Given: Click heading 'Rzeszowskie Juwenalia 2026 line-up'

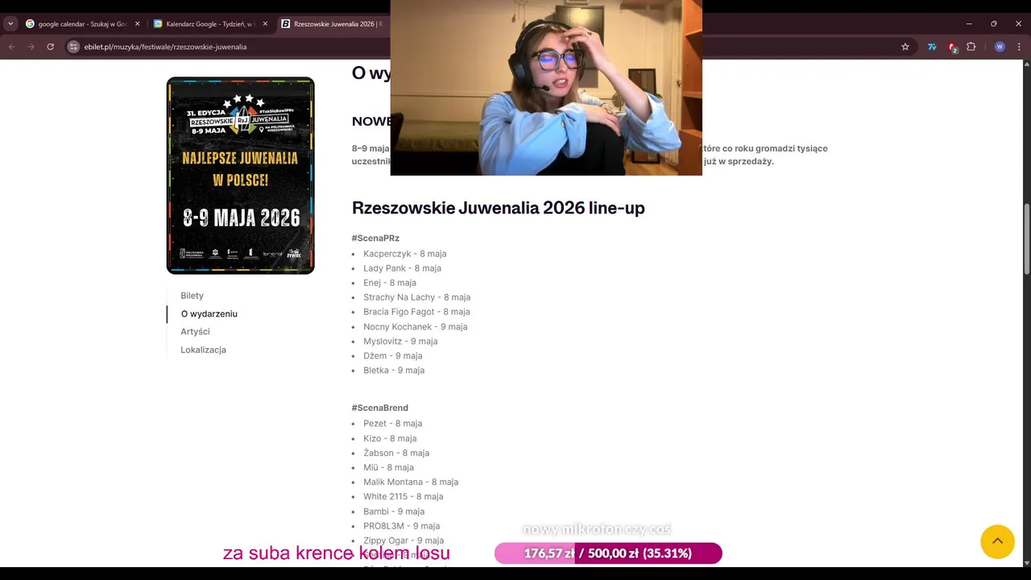Looking at the screenshot, I should [x=498, y=208].
